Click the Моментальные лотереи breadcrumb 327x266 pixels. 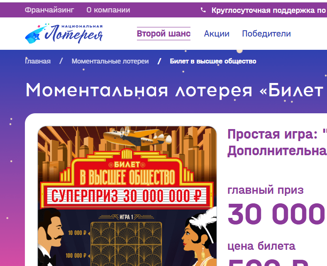tap(110, 61)
